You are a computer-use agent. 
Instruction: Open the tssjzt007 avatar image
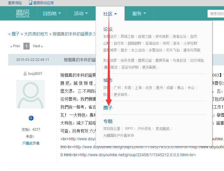coord(31,94)
